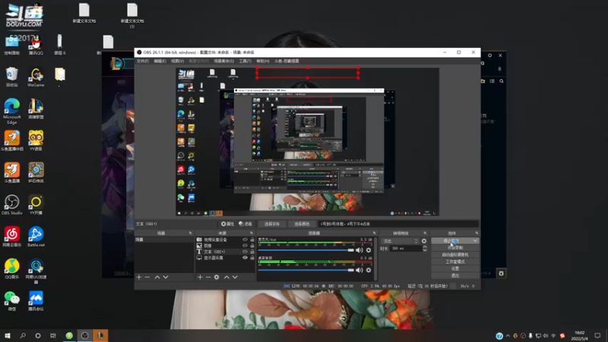608x342 pixels.
Task: Open the 场景集合(S) menu
Action: (223, 61)
